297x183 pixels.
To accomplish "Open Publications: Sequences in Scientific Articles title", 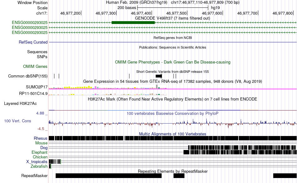I will point(173,47).
